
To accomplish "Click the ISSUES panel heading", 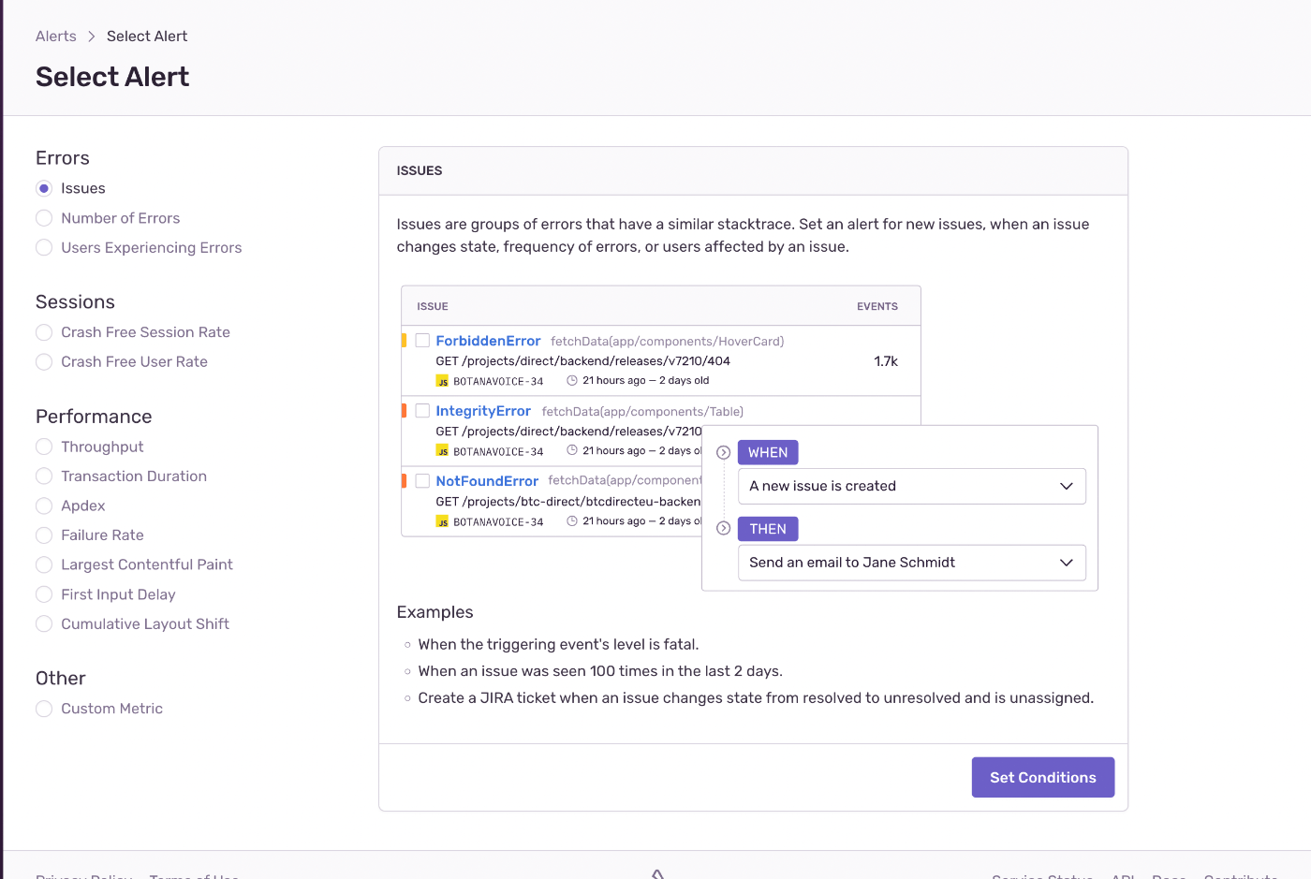I will click(420, 171).
